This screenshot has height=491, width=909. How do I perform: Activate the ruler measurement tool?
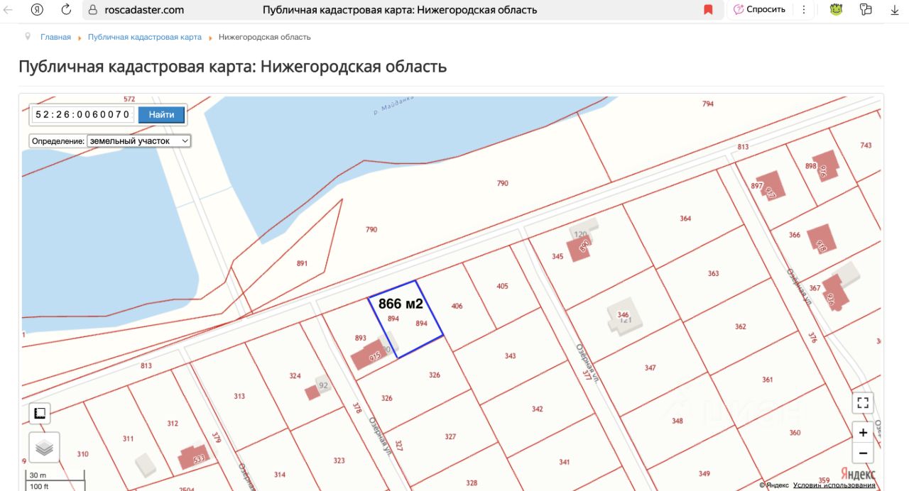tap(40, 413)
